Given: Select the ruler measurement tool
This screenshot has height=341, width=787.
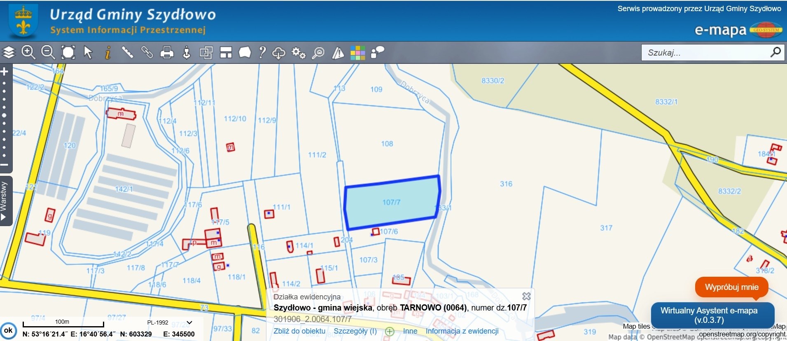Looking at the screenshot, I should click(128, 53).
